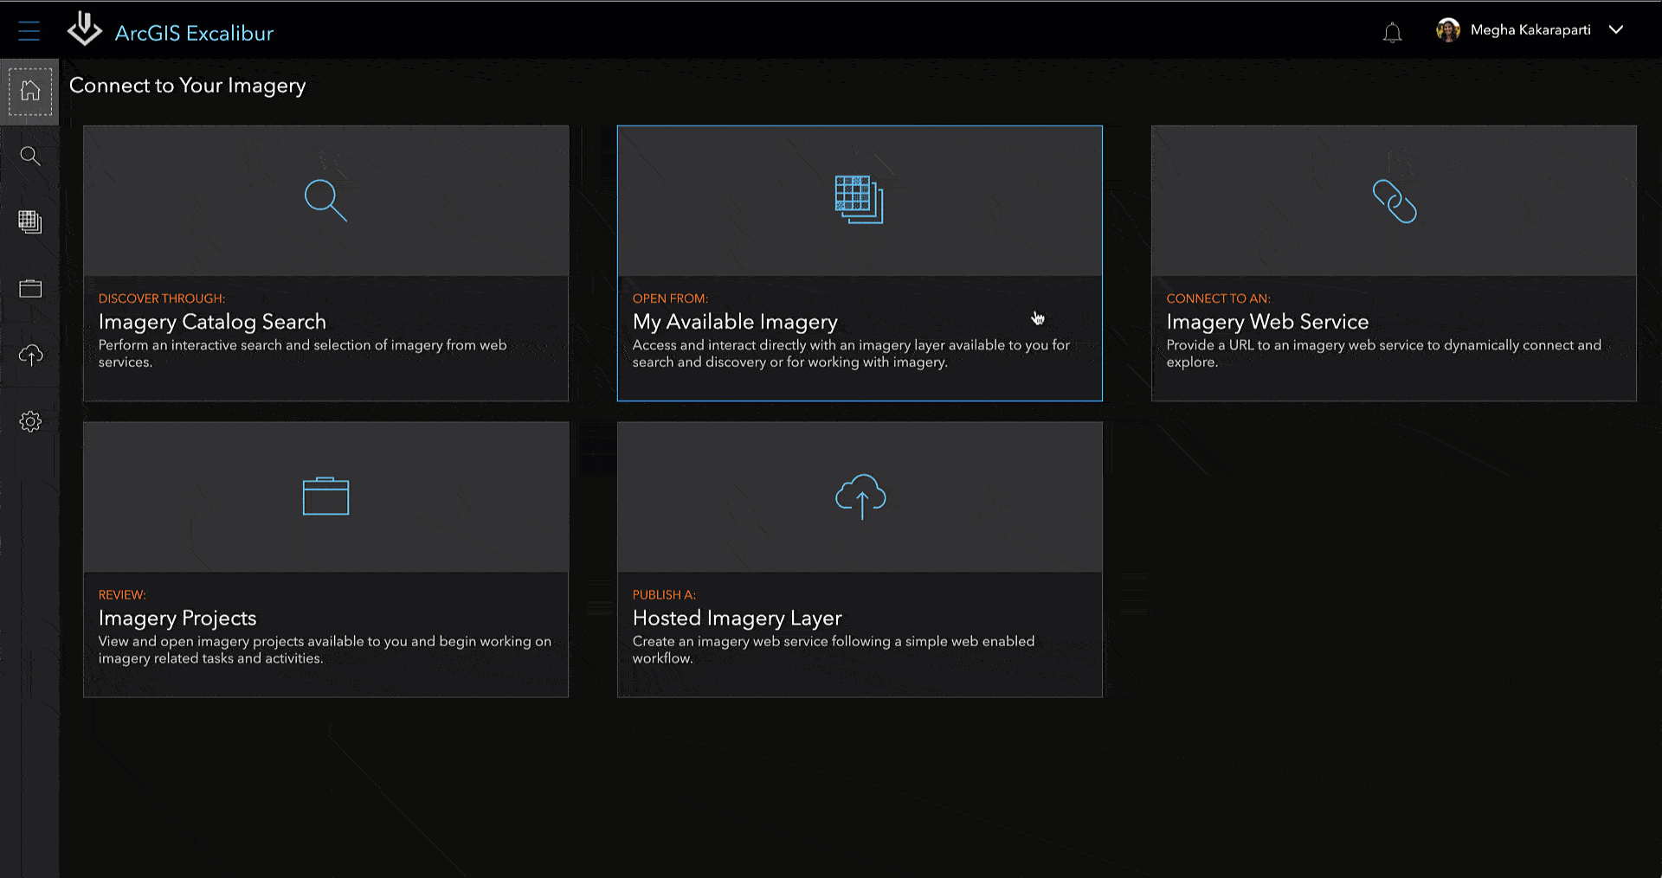
Task: Click the briefcase icon on the Imagery Projects card
Action: click(325, 496)
